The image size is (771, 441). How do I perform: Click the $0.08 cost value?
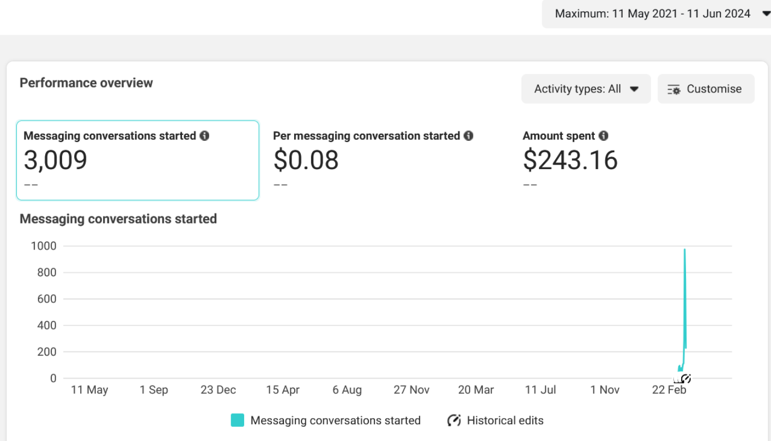[306, 160]
